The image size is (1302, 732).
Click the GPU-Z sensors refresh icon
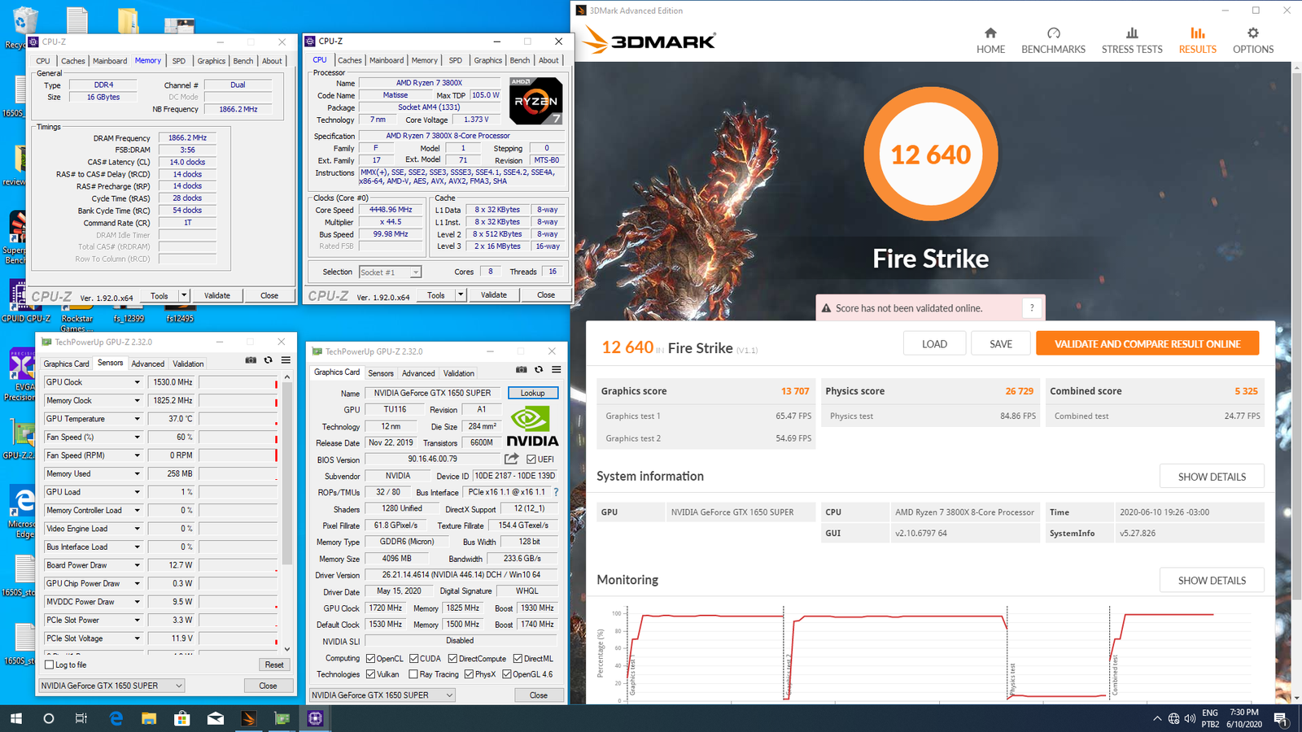[x=268, y=360]
